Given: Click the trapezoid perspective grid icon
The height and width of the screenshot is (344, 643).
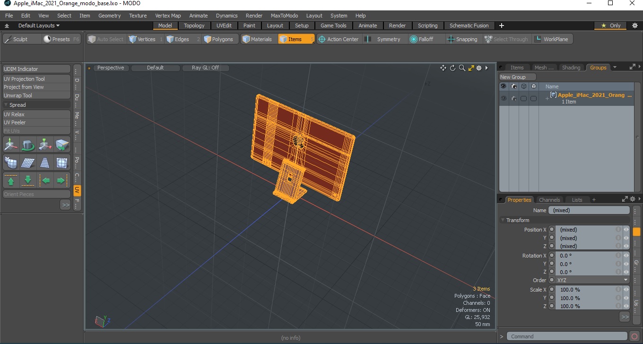Looking at the screenshot, I should [45, 163].
